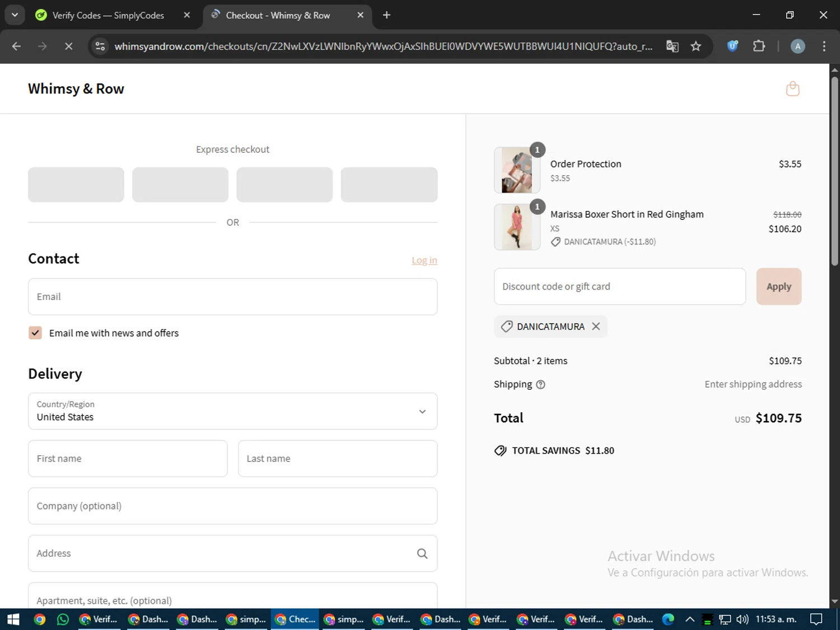Screen dimensions: 840x630
Task: Click the Subtotal · 2 items label
Action: pos(530,361)
